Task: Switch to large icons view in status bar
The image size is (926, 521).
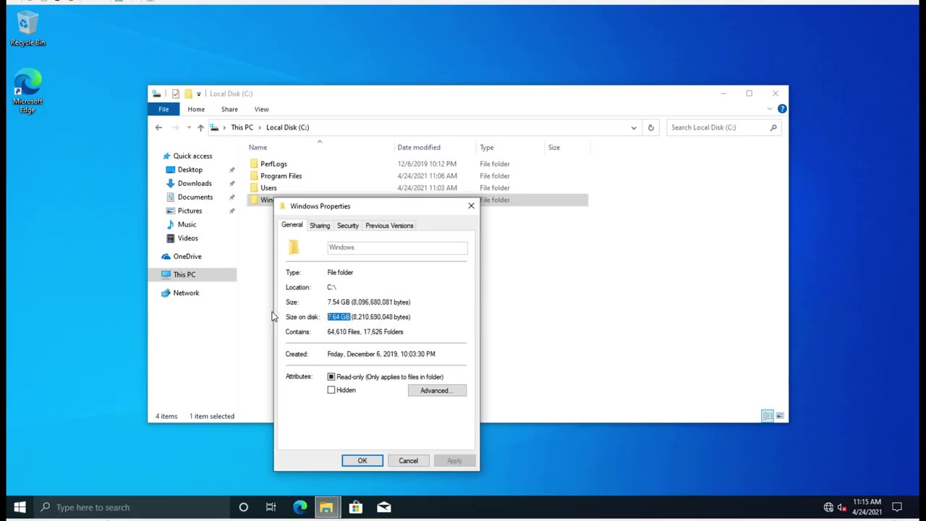Action: [780, 416]
